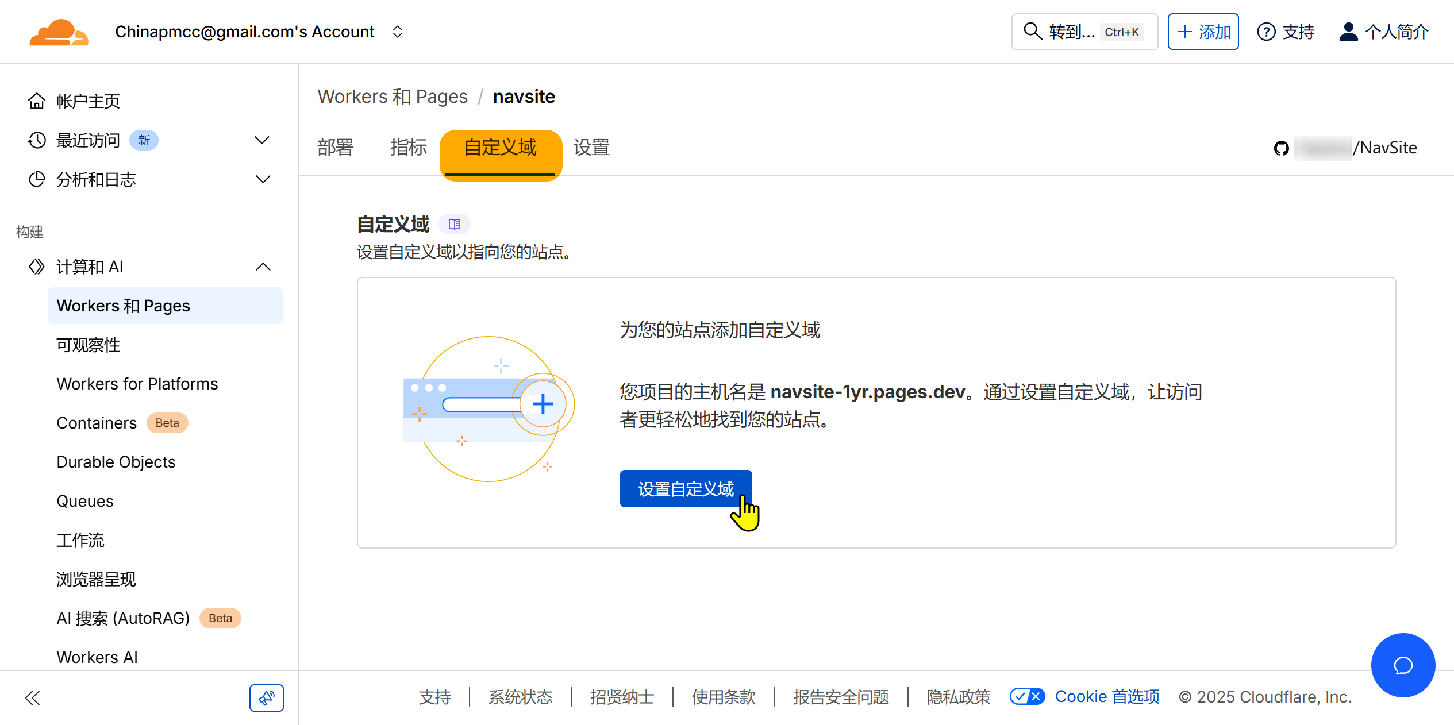Switch to the 设置 tab
The height and width of the screenshot is (725, 1454).
pos(591,148)
